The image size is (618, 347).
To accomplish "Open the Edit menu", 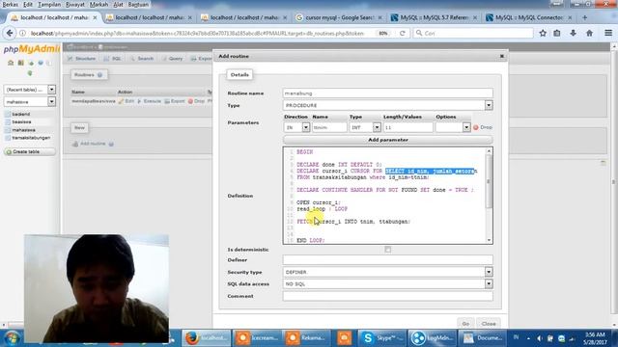I will click(x=28, y=4).
